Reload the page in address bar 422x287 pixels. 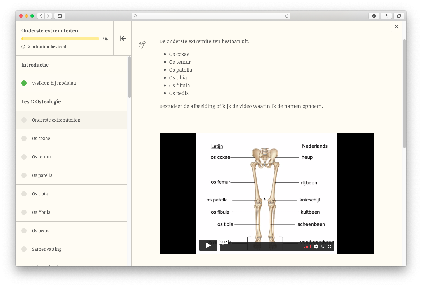click(287, 16)
